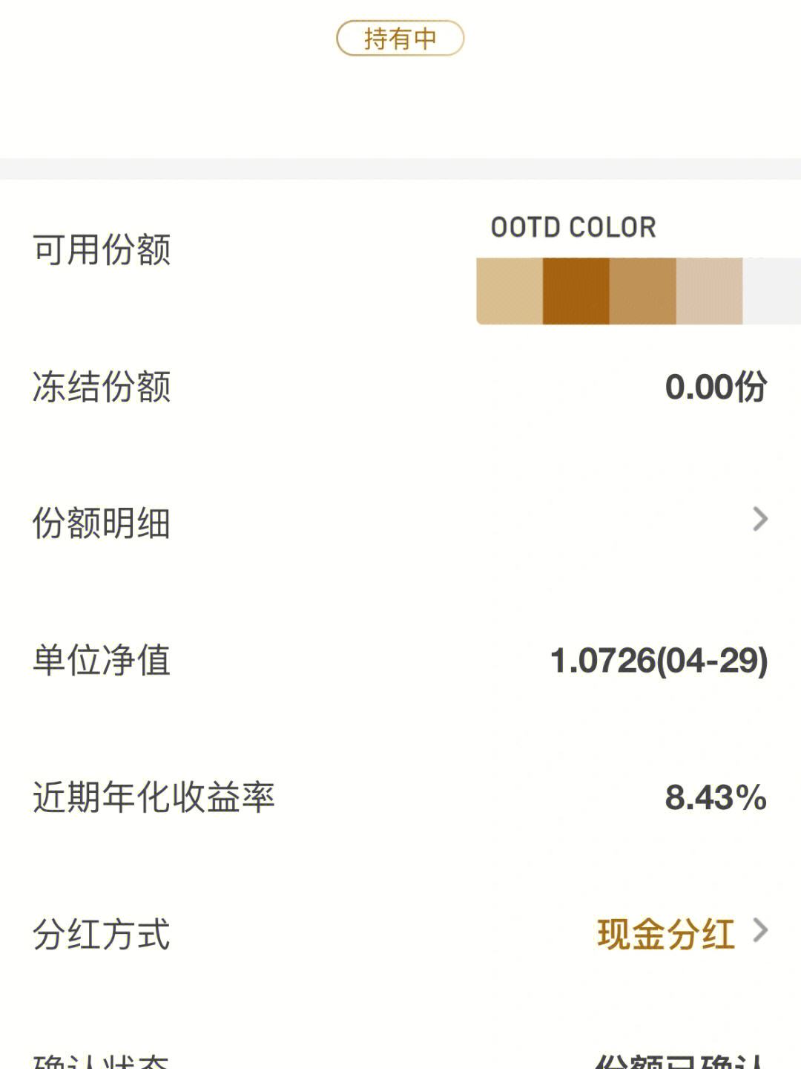Image resolution: width=801 pixels, height=1069 pixels.
Task: Click the 冻结份额 label
Action: [x=102, y=386]
